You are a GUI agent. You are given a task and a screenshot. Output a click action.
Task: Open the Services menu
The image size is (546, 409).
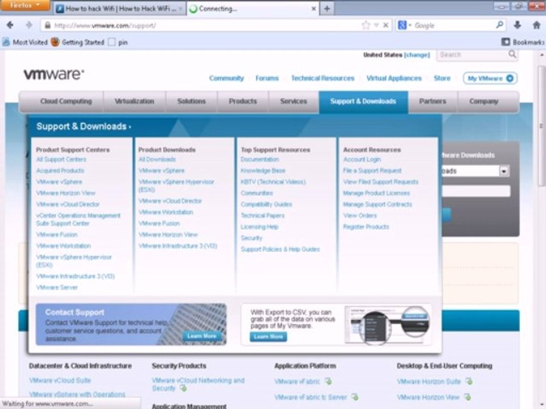pos(293,101)
